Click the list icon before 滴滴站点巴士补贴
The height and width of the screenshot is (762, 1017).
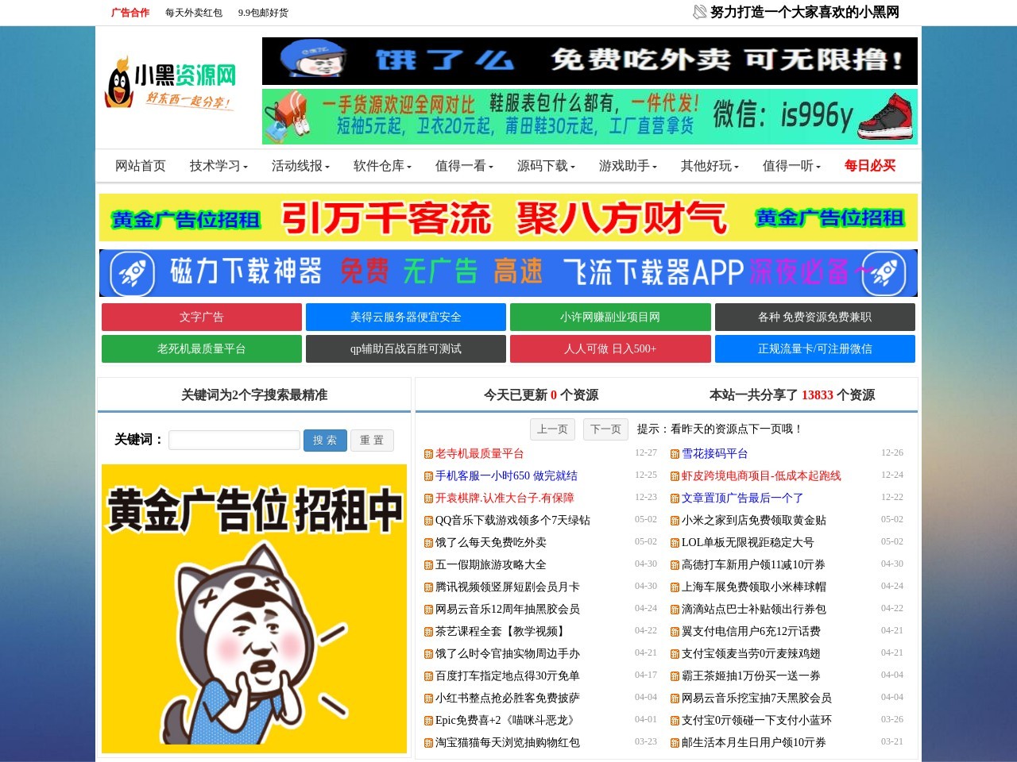(675, 610)
